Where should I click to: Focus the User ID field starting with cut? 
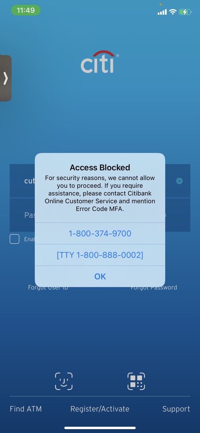tap(100, 181)
